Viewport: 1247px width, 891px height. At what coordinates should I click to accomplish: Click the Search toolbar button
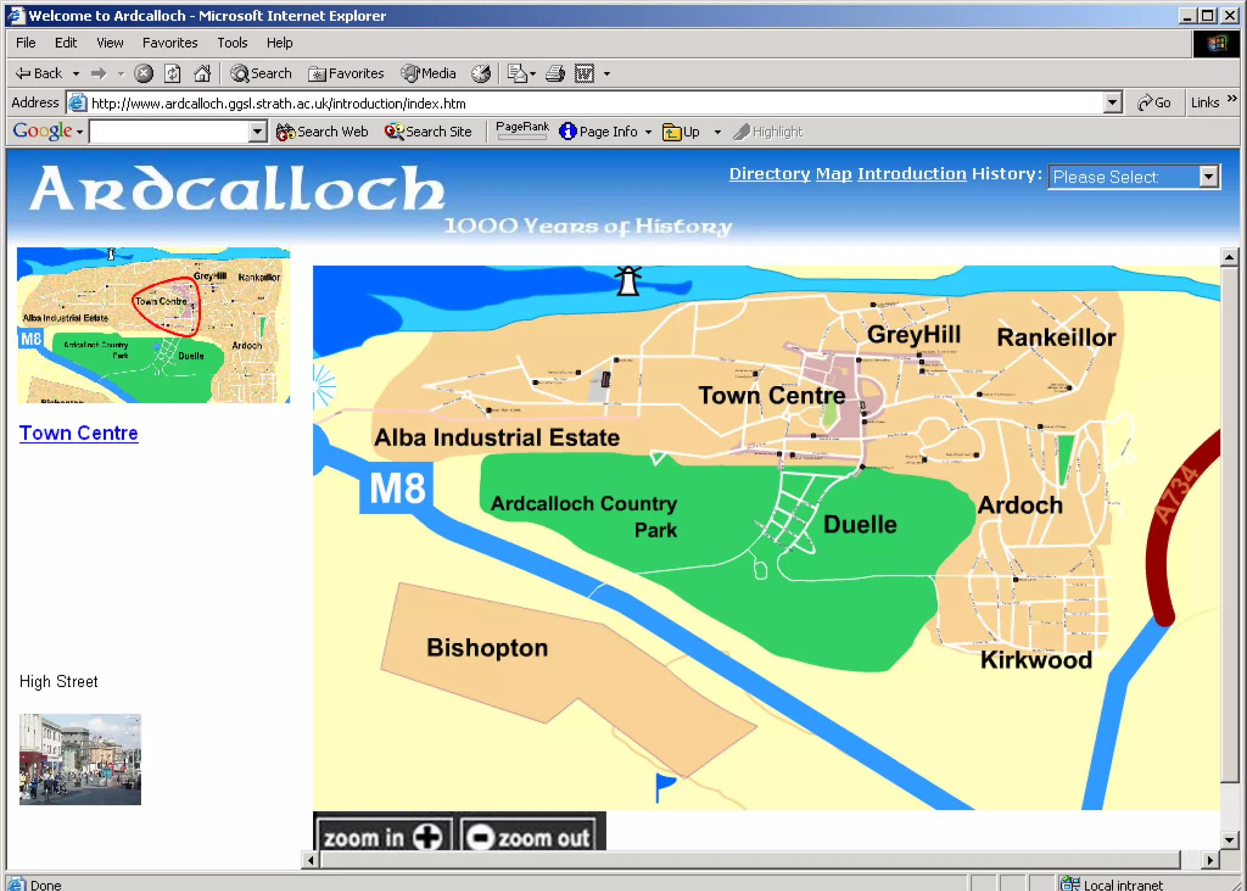pos(261,74)
